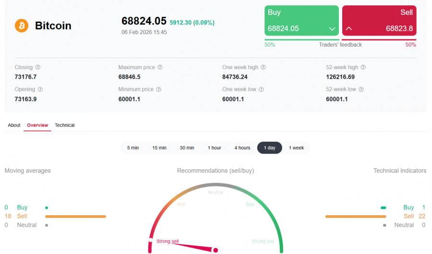Open the About tab
The width and height of the screenshot is (432, 254).
pos(14,125)
